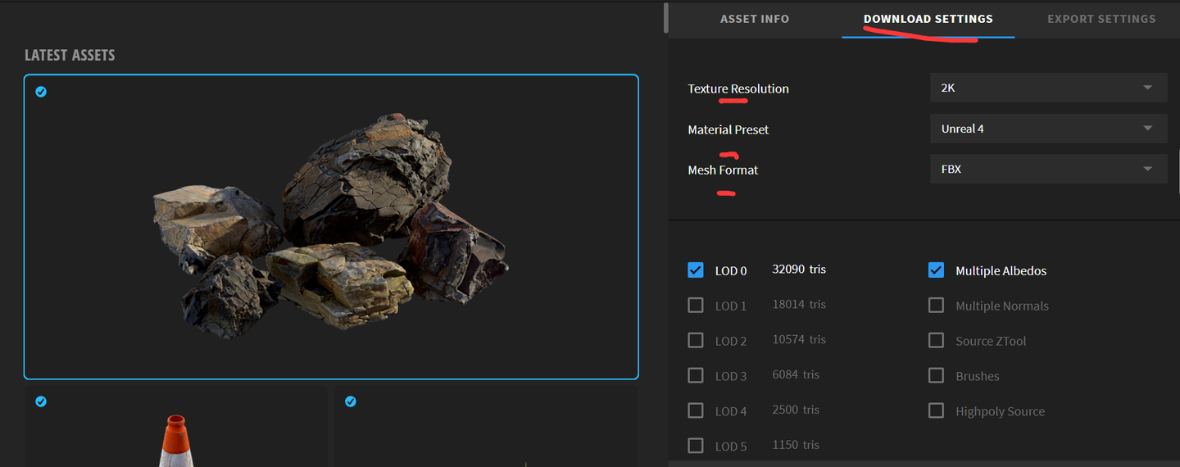Viewport: 1180px width, 467px height.
Task: Select the Download Settings tab
Action: click(928, 19)
